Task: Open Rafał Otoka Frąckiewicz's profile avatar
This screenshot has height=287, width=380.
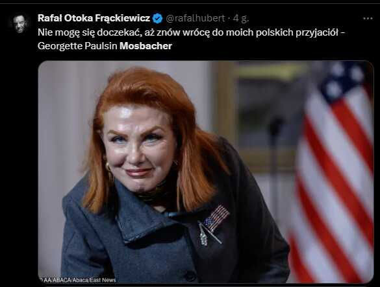Action: [x=19, y=24]
